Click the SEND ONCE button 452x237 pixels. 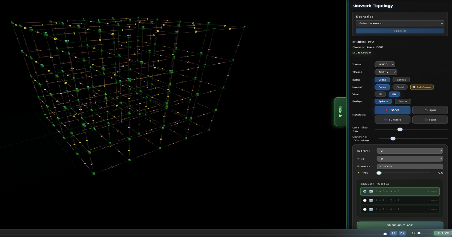(x=400, y=225)
